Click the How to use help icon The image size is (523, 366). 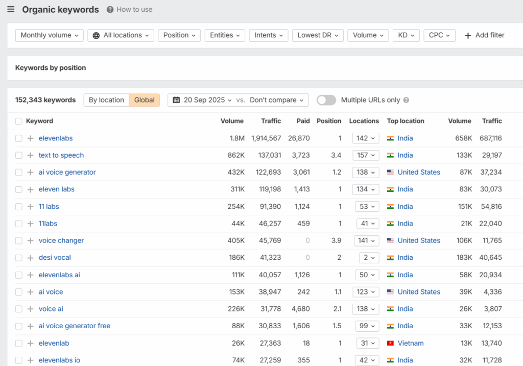110,10
